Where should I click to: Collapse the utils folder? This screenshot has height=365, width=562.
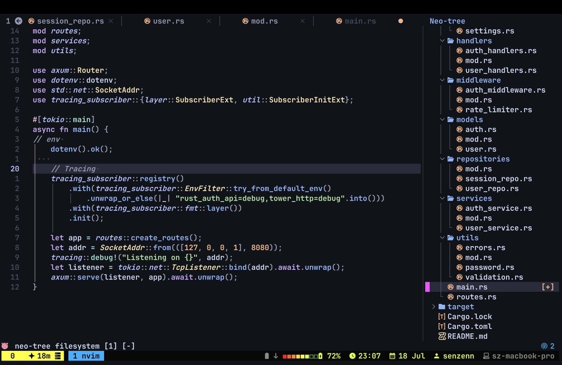(x=442, y=238)
